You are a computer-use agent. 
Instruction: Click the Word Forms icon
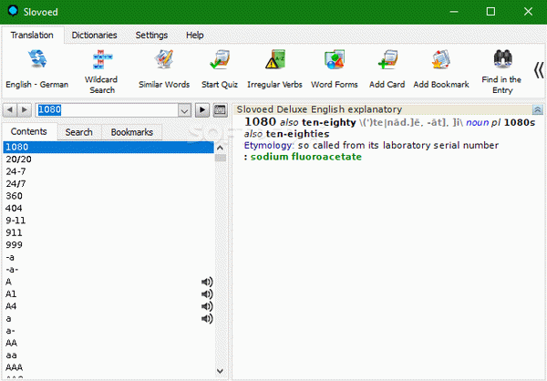click(334, 62)
